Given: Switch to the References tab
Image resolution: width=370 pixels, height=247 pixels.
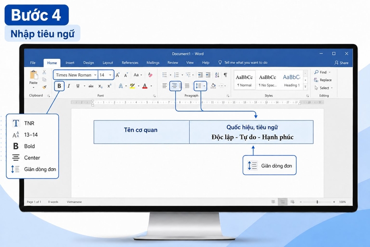Looking at the screenshot, I should 130,63.
